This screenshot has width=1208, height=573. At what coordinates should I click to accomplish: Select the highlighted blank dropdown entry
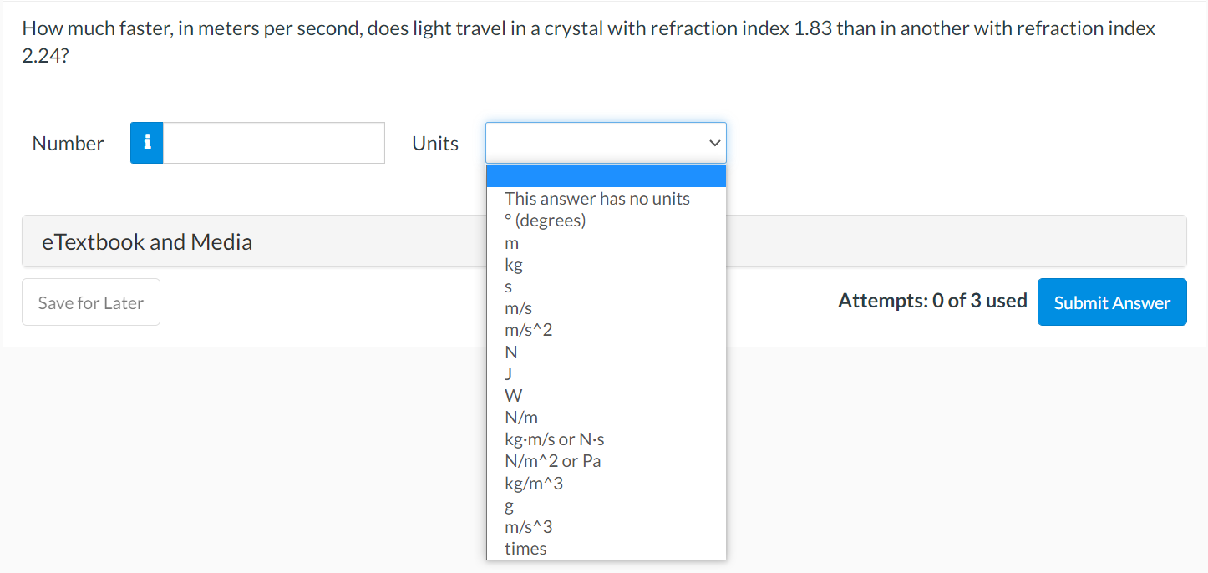pos(606,175)
